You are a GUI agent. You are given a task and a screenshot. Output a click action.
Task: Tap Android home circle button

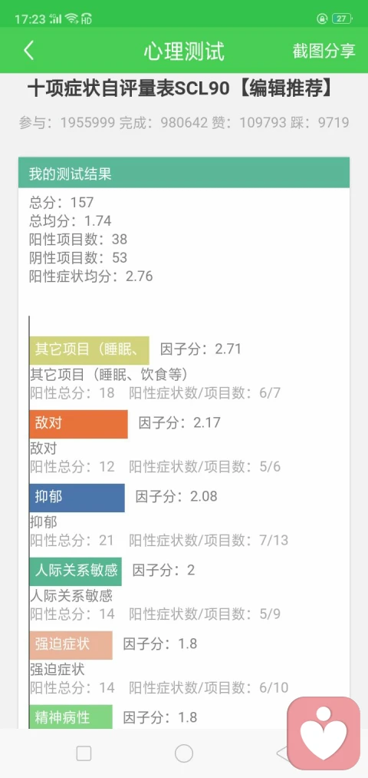tap(184, 753)
